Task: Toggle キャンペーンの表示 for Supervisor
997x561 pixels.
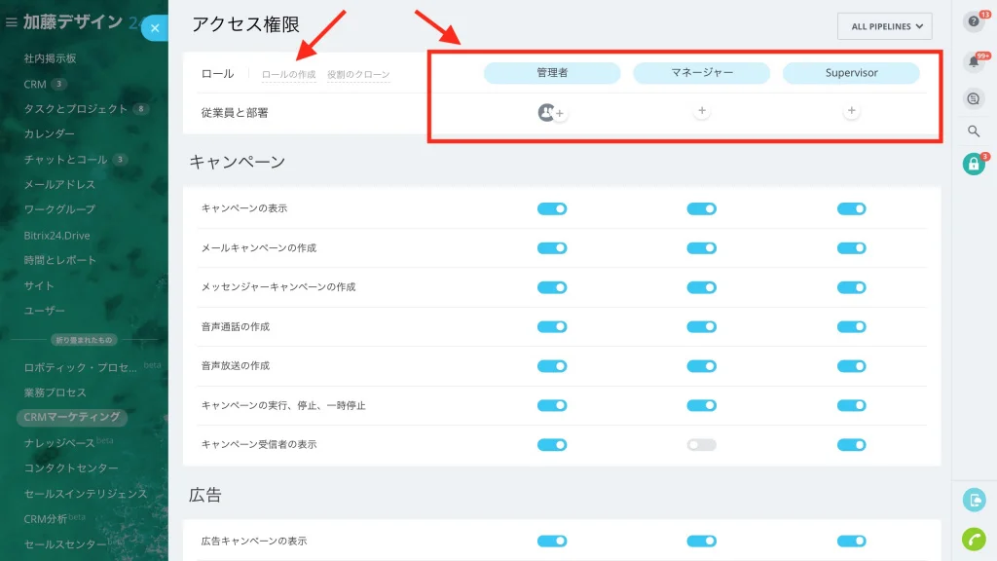Action: 851,208
